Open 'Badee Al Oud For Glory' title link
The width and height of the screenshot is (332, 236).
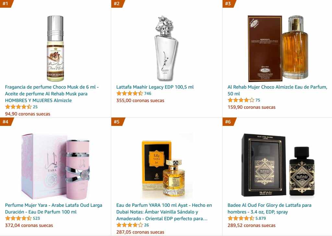click(269, 208)
